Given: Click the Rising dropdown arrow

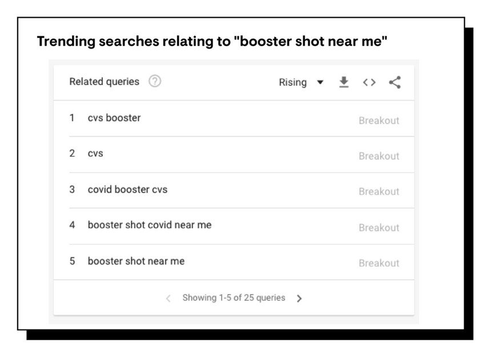Looking at the screenshot, I should pos(320,82).
